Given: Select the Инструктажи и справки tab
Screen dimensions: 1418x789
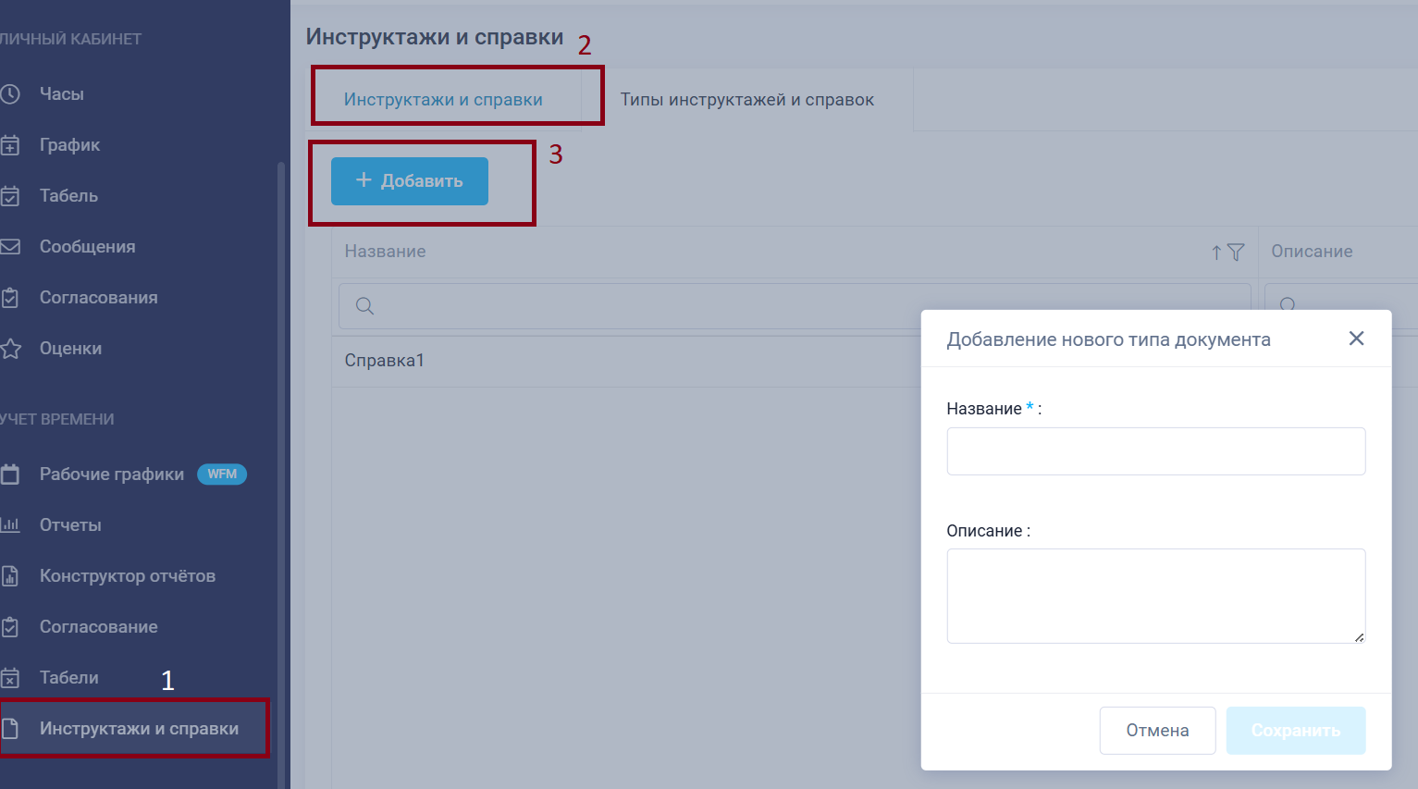Looking at the screenshot, I should pyautogui.click(x=443, y=100).
